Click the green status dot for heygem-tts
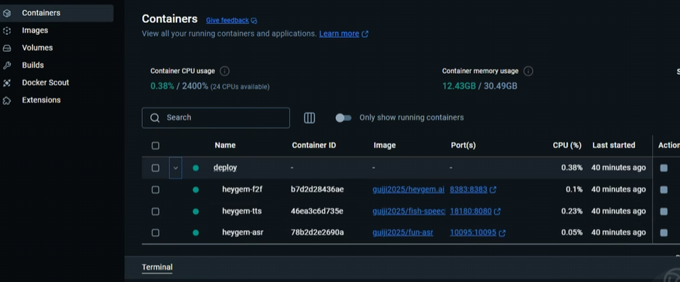Screen dimensions: 680x282 (195, 211)
